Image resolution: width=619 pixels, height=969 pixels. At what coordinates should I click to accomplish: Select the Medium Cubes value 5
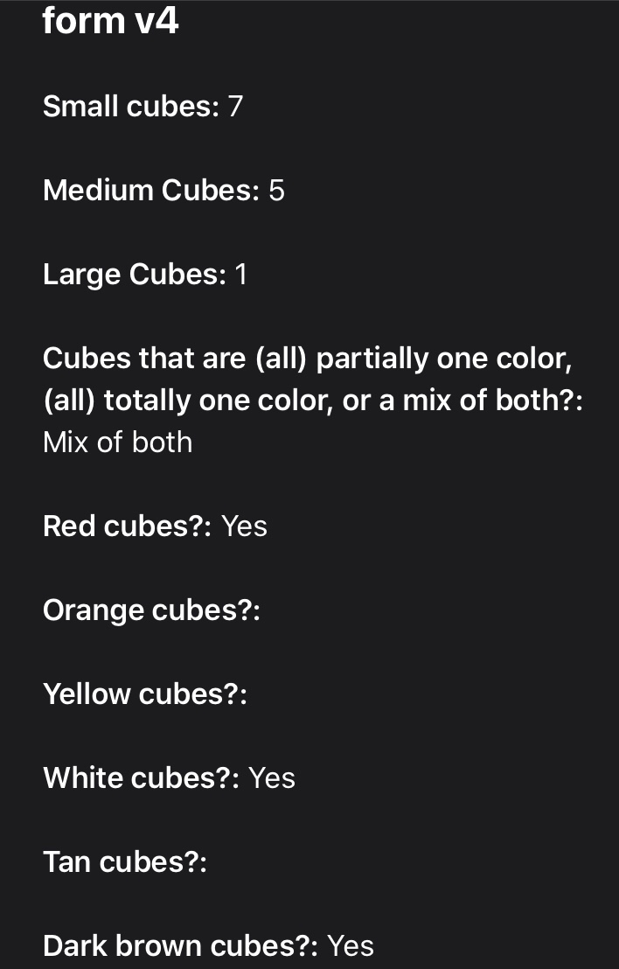pos(276,191)
